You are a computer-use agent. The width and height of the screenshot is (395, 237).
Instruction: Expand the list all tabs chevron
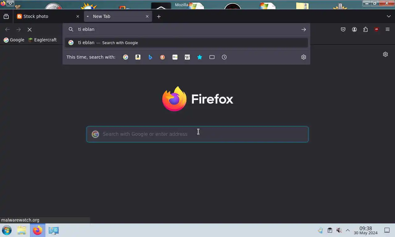tap(389, 16)
